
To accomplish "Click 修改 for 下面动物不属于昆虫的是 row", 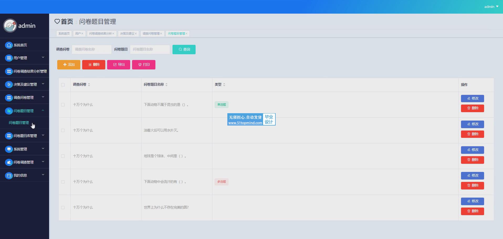I will click(472, 99).
